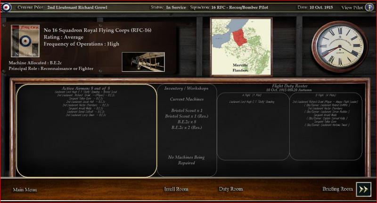The image size is (377, 203).
Task: Select the B Flight header
Action: (326, 95)
